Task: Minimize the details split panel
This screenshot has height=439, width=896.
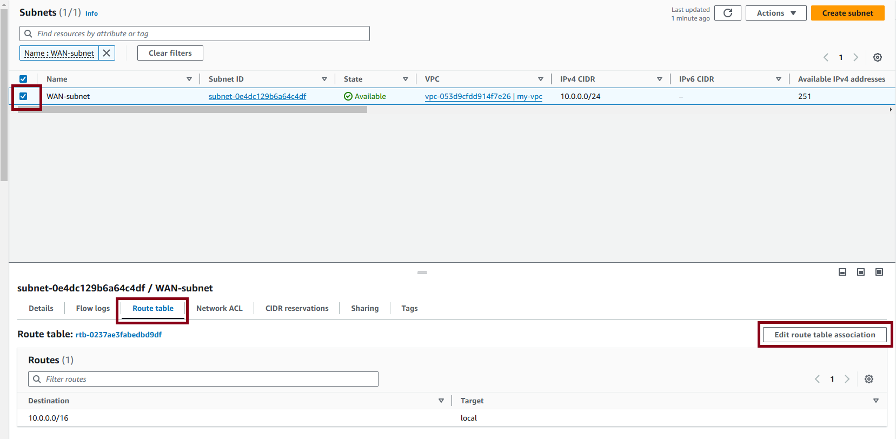Action: coord(842,272)
